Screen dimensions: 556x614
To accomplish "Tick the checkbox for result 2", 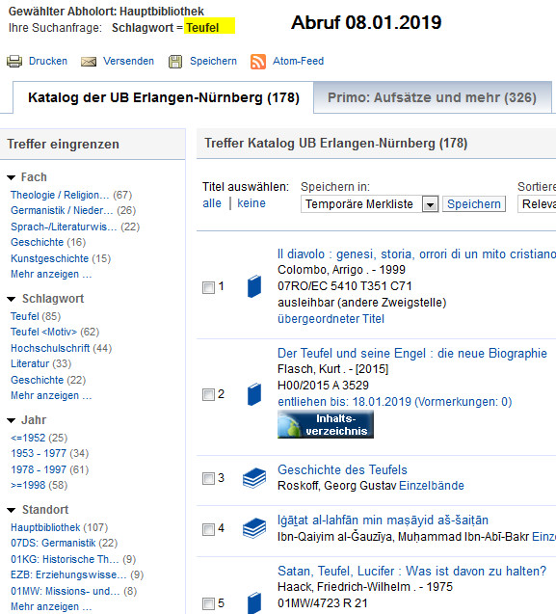I will click(x=208, y=394).
